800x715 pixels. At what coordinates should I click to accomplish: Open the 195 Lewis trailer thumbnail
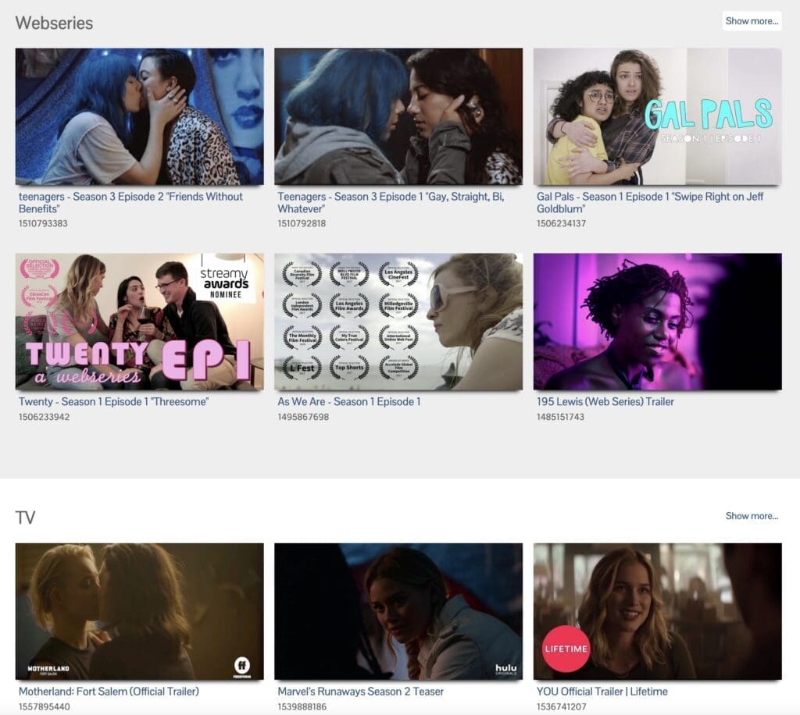coord(657,322)
